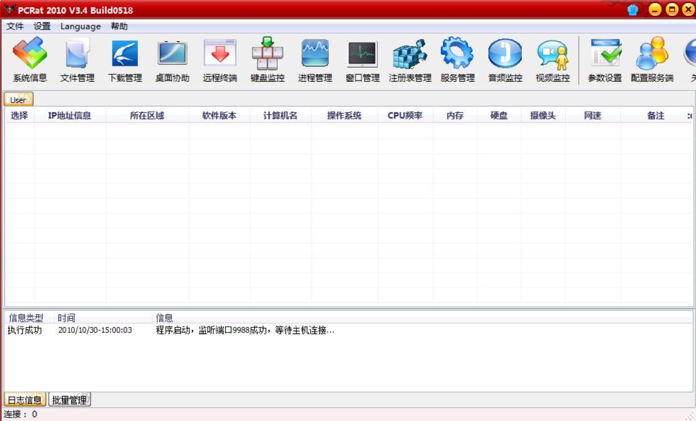Click the blue skin shirt icon in title bar
The height and width of the screenshot is (421, 696).
(633, 10)
